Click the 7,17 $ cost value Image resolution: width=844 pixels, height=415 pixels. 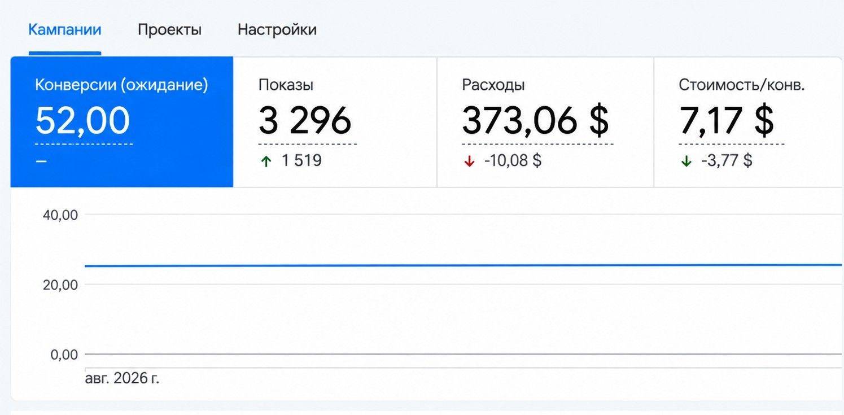pos(727,121)
